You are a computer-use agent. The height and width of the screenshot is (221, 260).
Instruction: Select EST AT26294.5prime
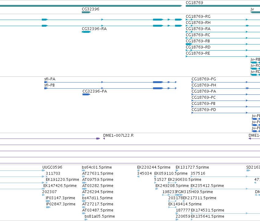pyautogui.click(x=98, y=192)
